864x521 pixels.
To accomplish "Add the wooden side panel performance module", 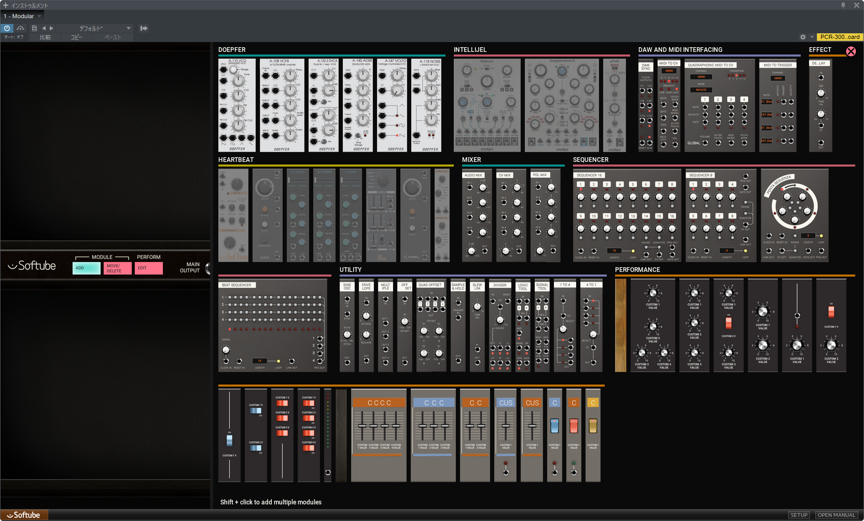I will [x=621, y=325].
